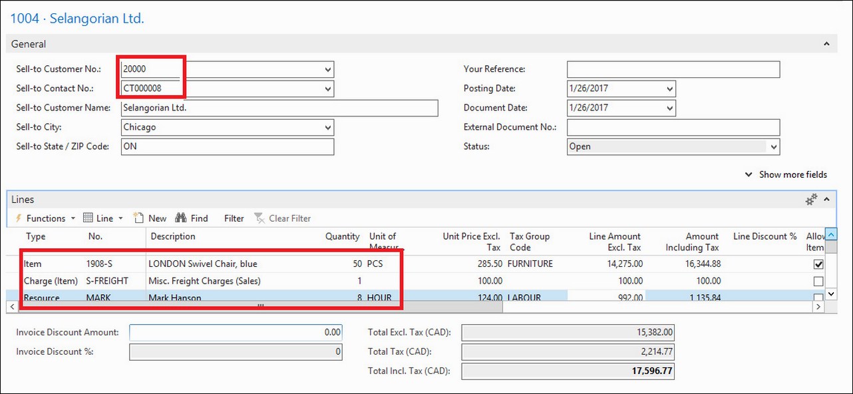Click the Type column header
Screen dimensions: 853x394
point(36,236)
